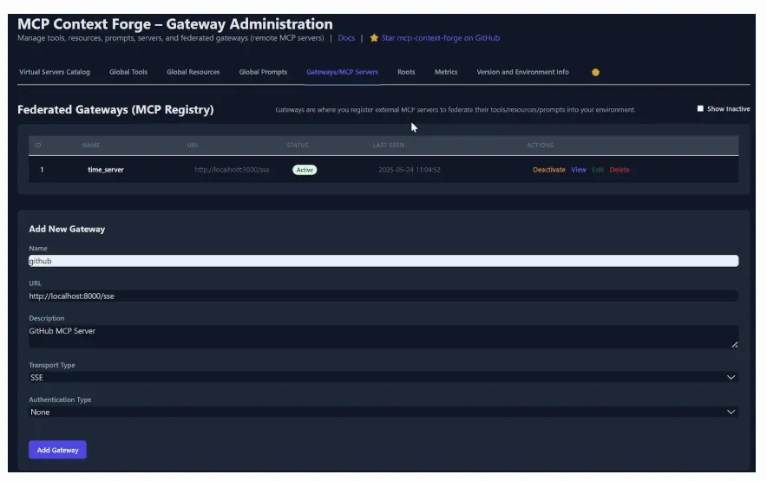The height and width of the screenshot is (481, 767).
Task: Click the yellow status dot in tab bar
Action: point(595,72)
